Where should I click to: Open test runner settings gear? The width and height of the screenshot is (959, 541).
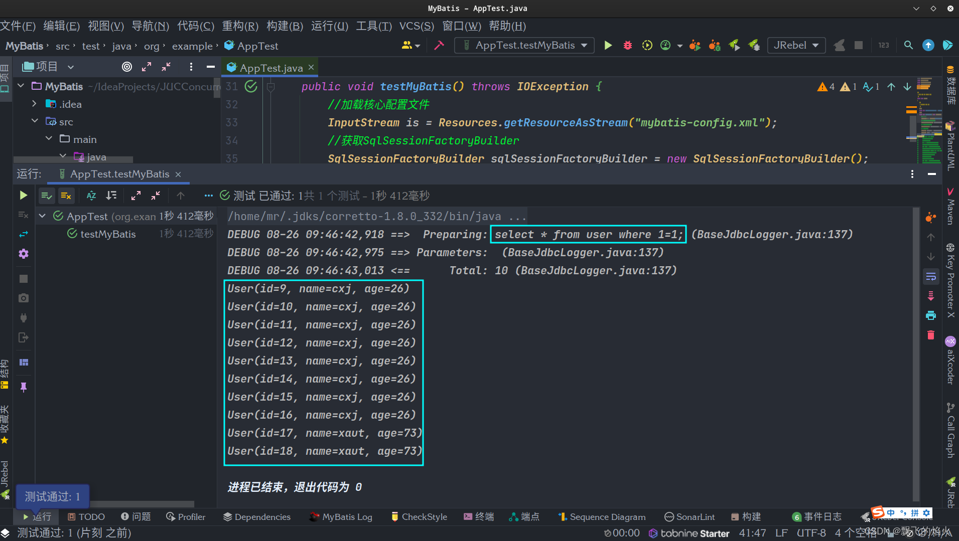pyautogui.click(x=23, y=254)
